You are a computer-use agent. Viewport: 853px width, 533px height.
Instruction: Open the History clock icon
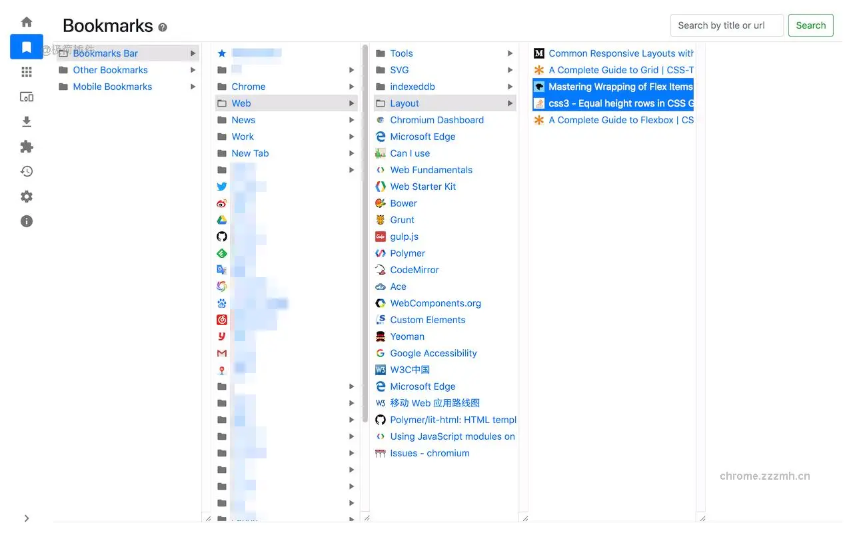pyautogui.click(x=26, y=171)
